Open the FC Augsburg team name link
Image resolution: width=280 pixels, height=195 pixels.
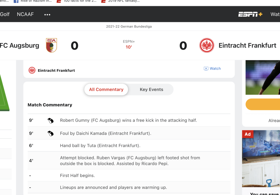(20, 45)
